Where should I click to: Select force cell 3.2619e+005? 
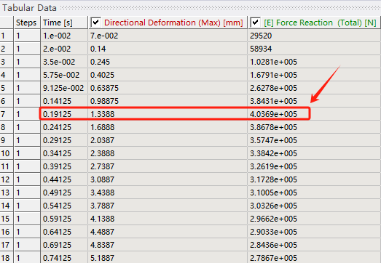315,167
